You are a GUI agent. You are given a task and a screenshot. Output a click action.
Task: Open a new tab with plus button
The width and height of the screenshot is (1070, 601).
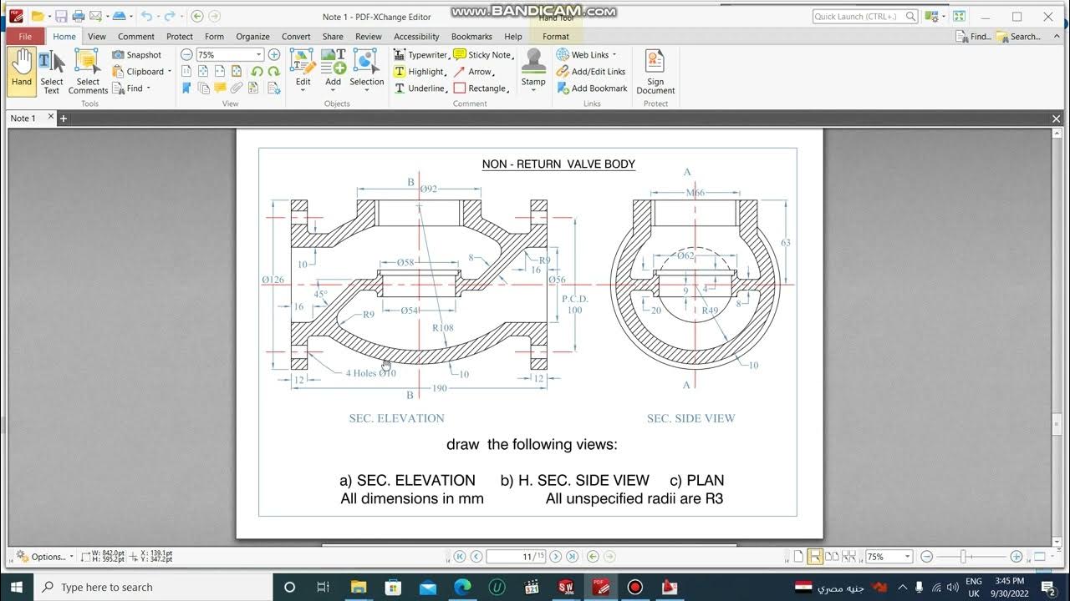[x=63, y=119]
